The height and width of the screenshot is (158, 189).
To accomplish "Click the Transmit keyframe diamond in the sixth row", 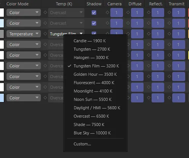I will click(169, 66).
